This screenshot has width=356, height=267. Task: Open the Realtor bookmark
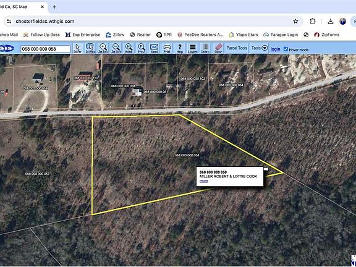(x=140, y=35)
